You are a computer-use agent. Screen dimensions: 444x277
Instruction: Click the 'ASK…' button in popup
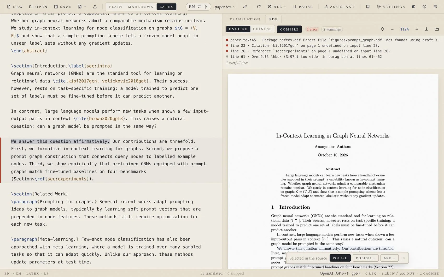click(389, 258)
